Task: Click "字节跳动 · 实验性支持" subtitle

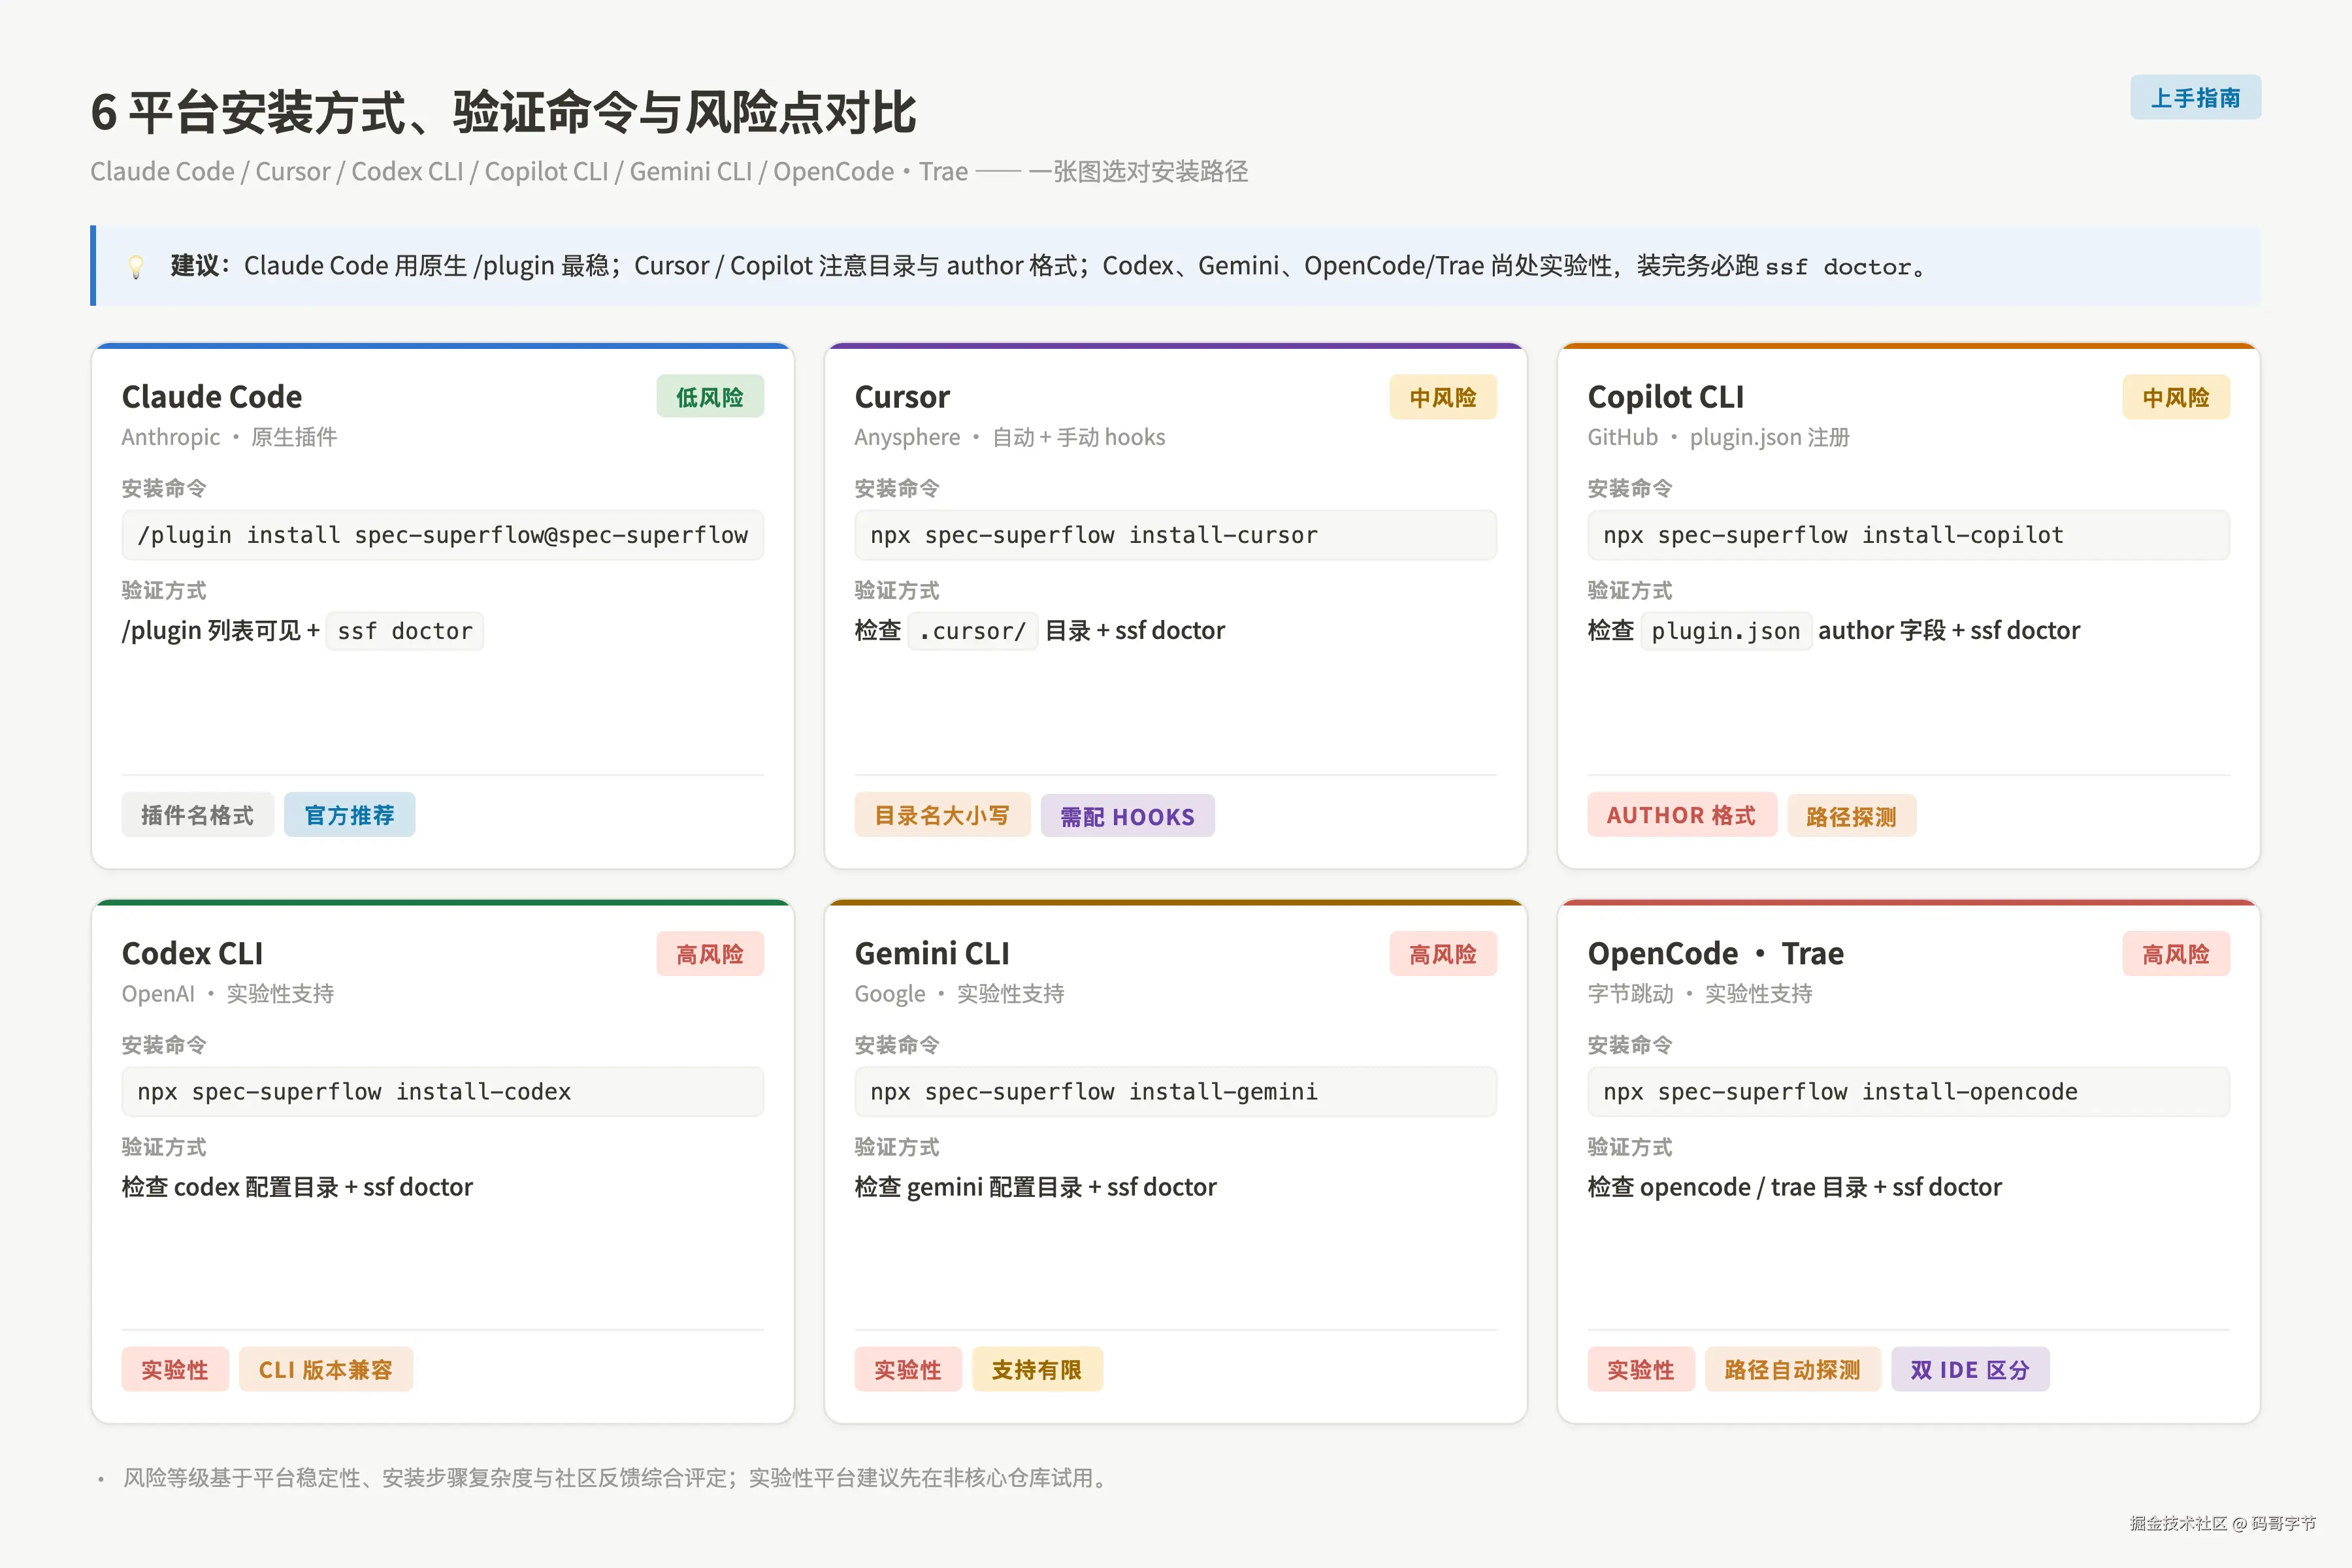Action: pos(1700,994)
